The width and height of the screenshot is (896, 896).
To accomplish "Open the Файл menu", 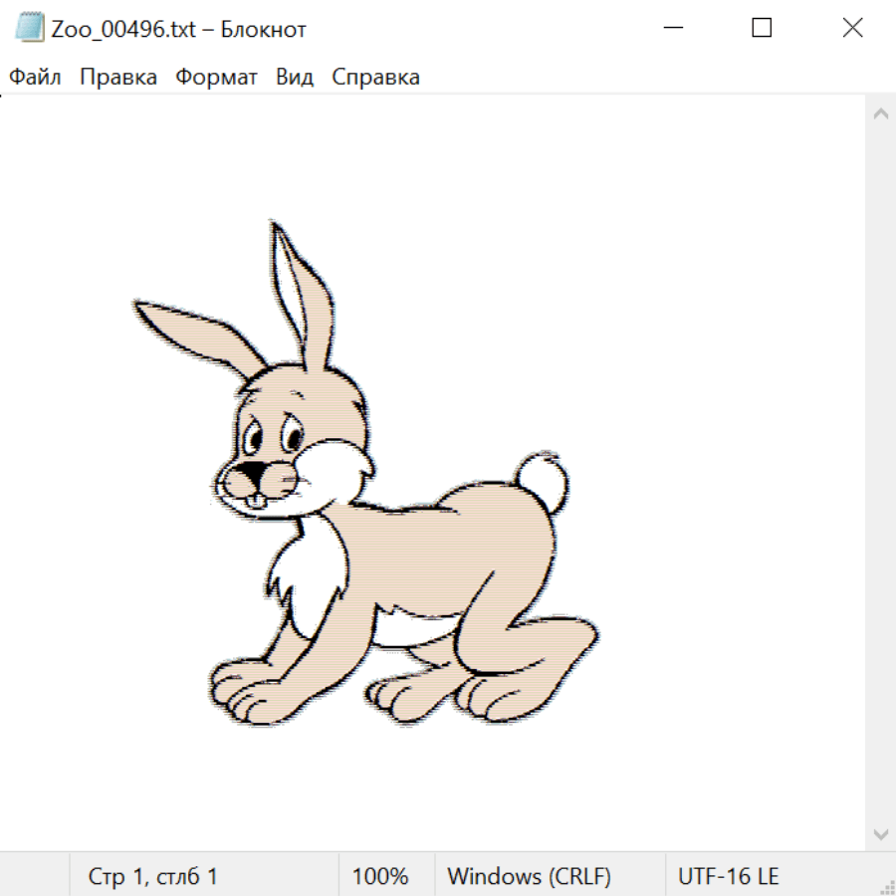I will click(x=36, y=78).
